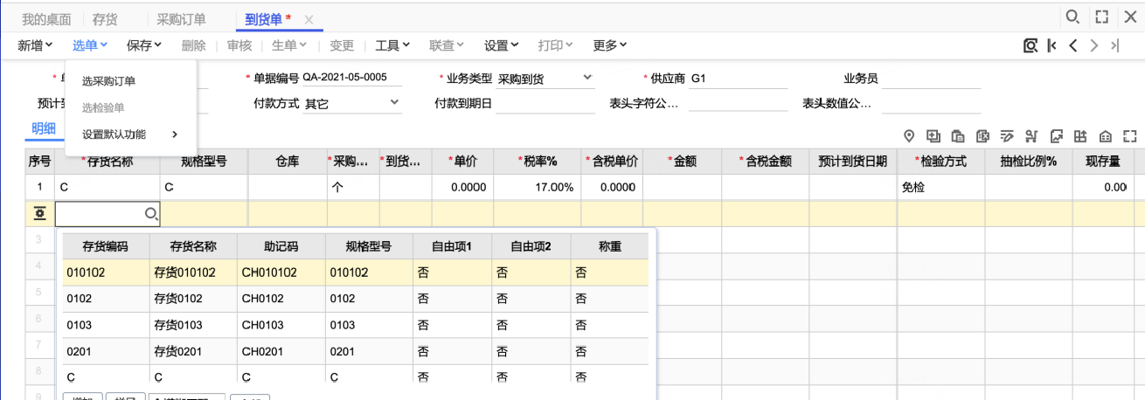Open the 更多 dropdown menu
The image size is (1145, 400).
point(610,45)
